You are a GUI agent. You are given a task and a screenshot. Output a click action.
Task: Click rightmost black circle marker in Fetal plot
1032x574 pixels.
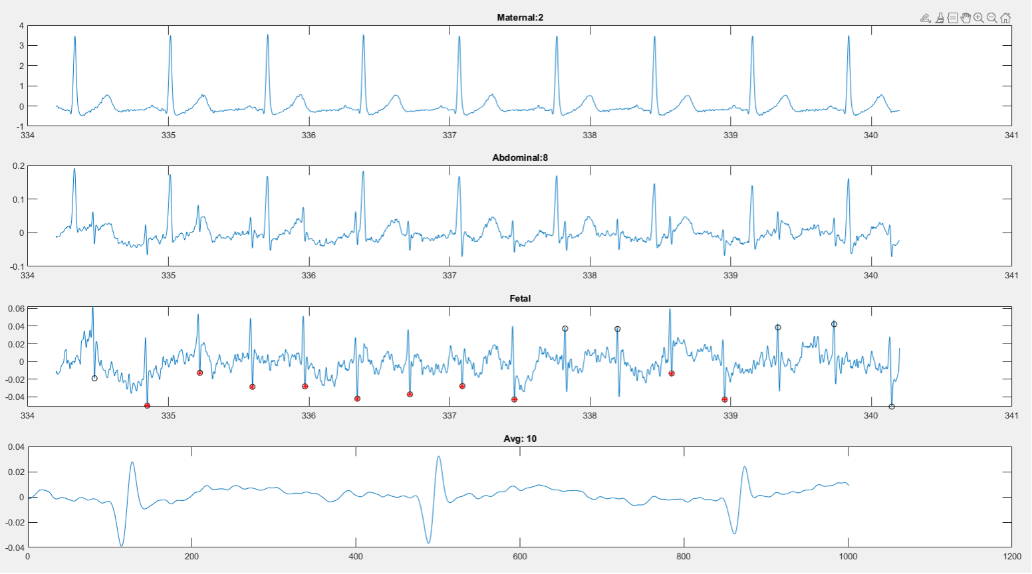coord(892,407)
